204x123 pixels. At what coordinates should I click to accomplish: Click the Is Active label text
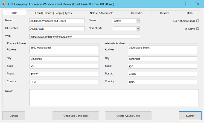point(190,29)
